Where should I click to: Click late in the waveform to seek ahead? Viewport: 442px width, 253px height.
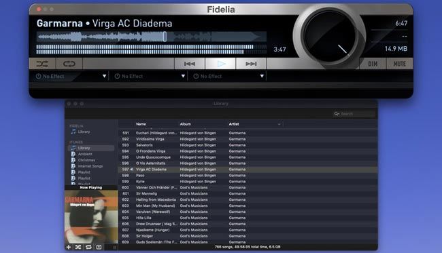click(x=239, y=37)
